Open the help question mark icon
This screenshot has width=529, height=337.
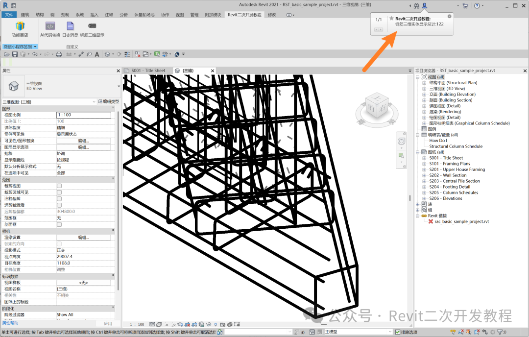(x=477, y=6)
